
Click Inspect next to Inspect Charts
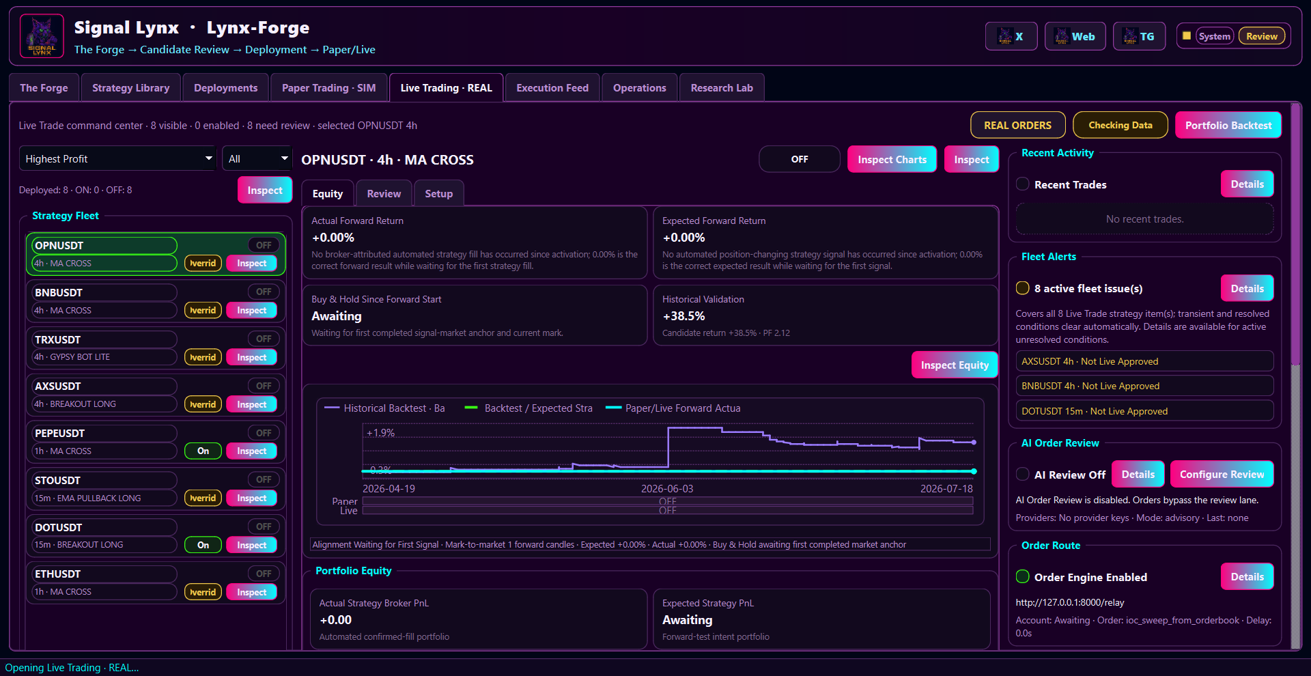pyautogui.click(x=971, y=159)
